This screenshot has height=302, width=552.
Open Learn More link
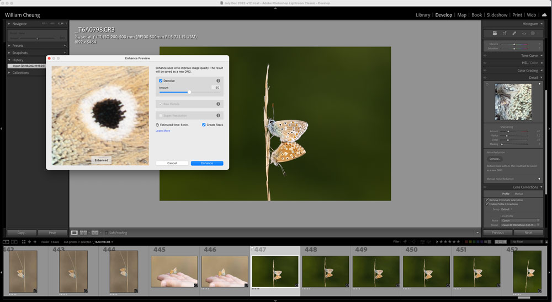(163, 131)
